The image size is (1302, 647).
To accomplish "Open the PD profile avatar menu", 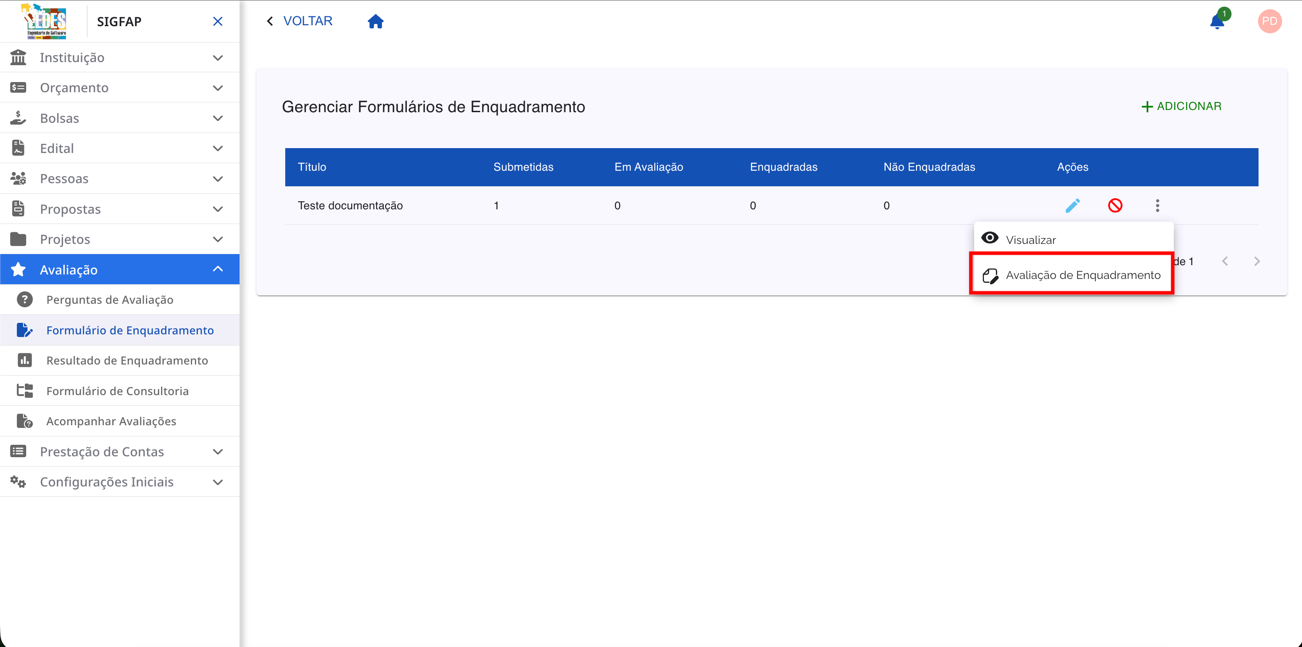I will point(1270,21).
